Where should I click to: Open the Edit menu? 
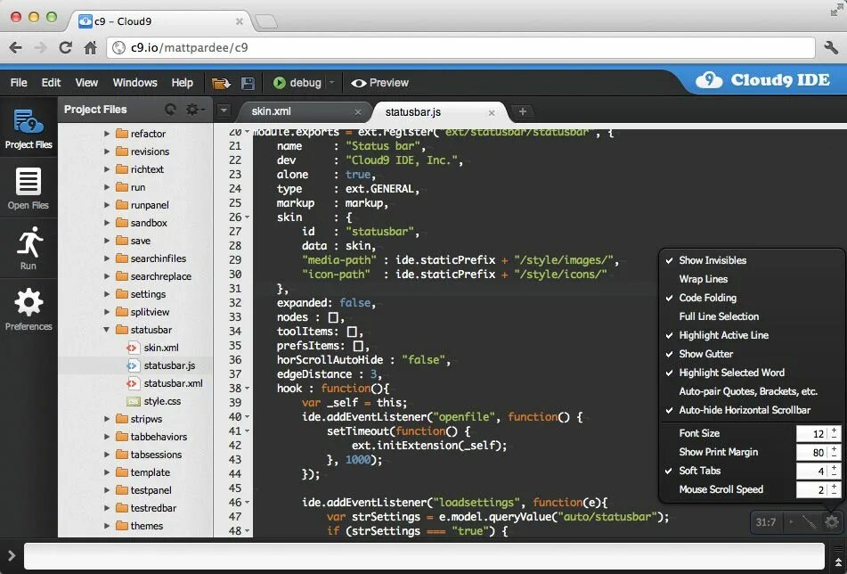tap(51, 83)
